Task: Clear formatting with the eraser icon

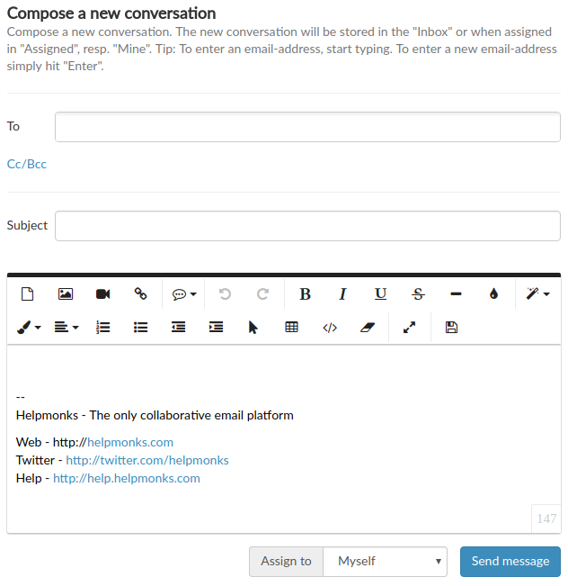Action: coord(367,328)
